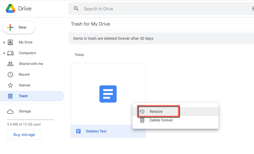Click the Today group label

[x=79, y=55]
